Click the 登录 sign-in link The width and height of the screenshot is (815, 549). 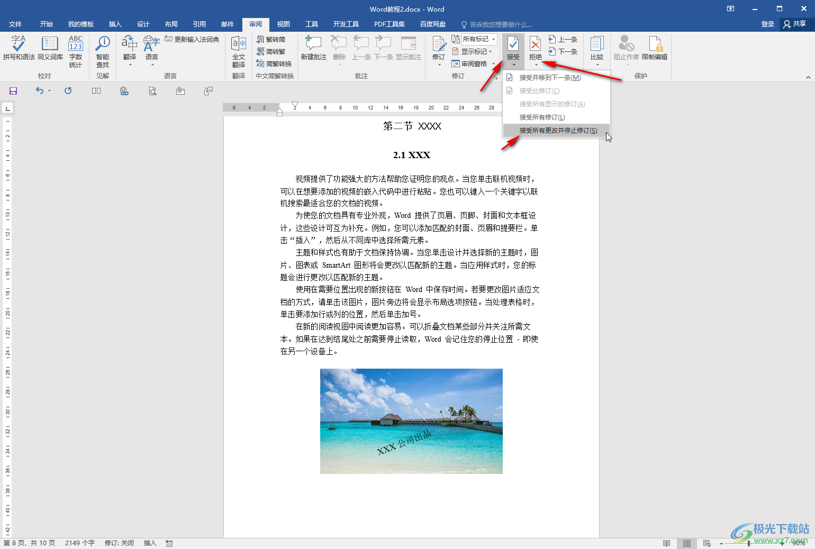767,24
